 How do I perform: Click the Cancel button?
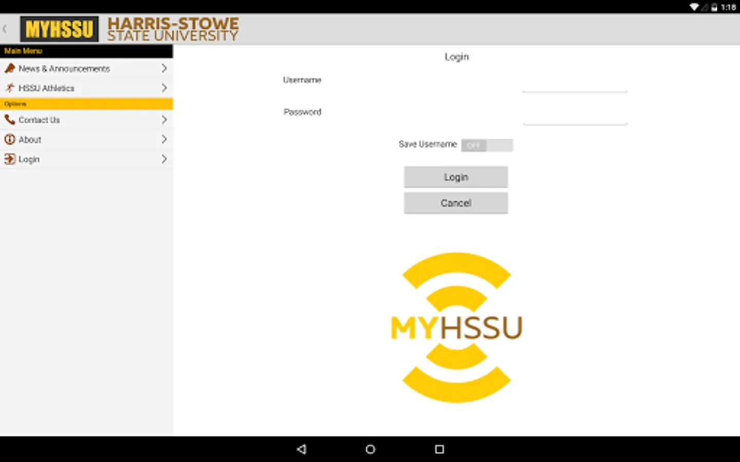456,203
